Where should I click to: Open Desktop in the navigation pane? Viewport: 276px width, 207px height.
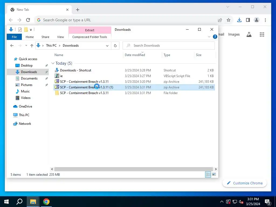27,65
